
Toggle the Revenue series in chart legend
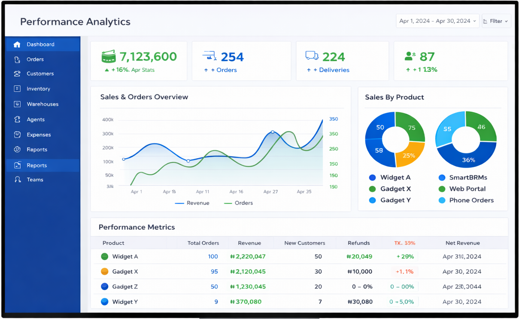(193, 203)
